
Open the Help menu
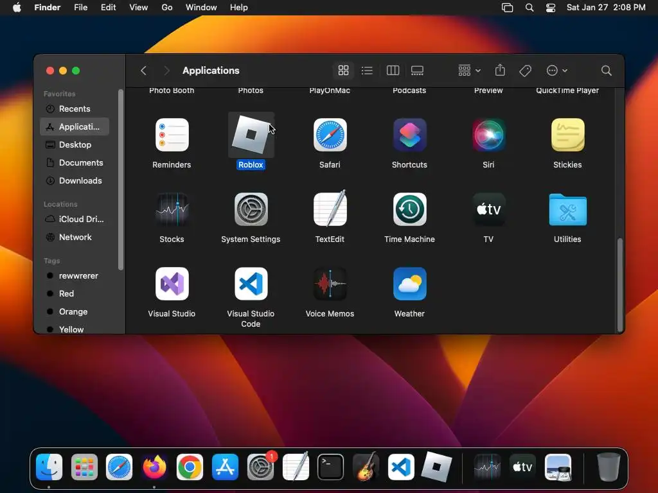click(239, 8)
